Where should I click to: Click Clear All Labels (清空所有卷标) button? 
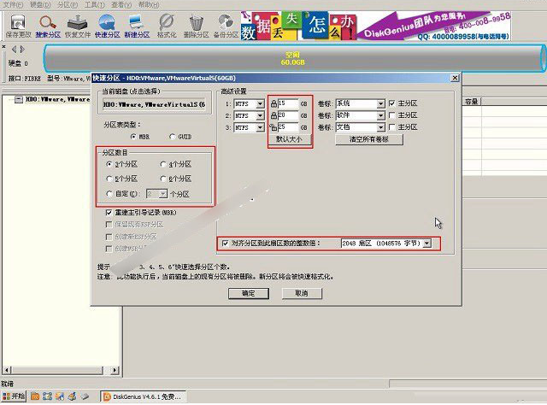pyautogui.click(x=369, y=139)
